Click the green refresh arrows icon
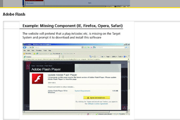 click(x=89, y=47)
